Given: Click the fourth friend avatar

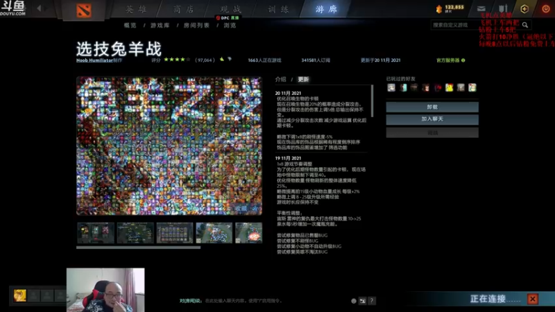Looking at the screenshot, I should tap(426, 87).
